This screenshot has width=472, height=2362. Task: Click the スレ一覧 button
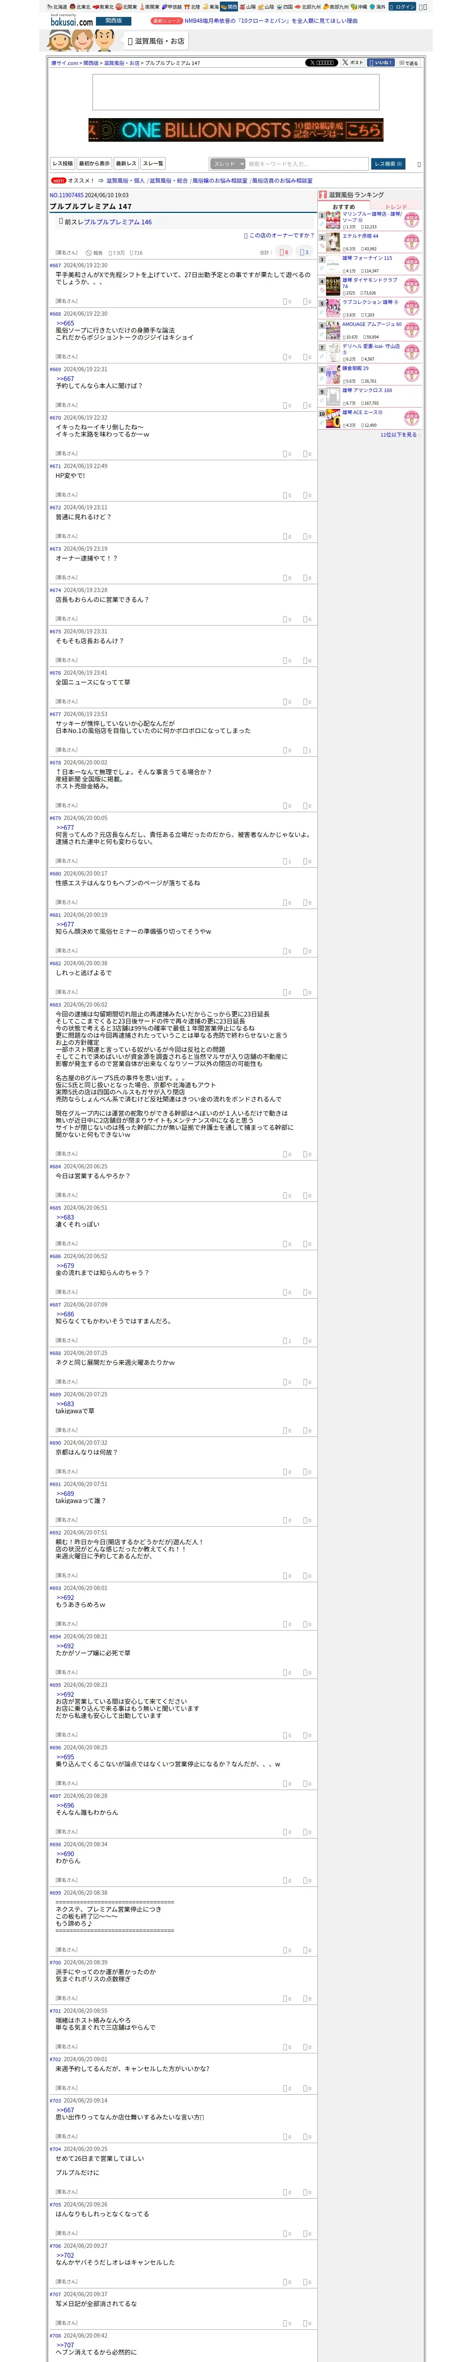tap(153, 163)
